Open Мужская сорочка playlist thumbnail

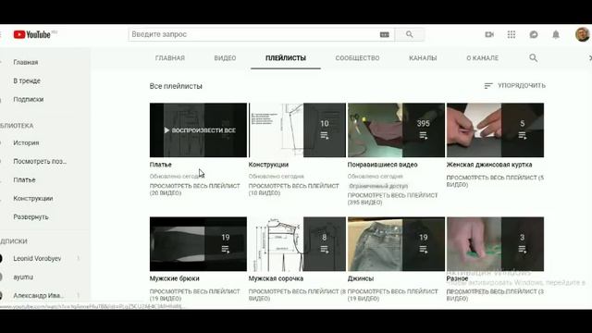pyautogui.click(x=297, y=244)
